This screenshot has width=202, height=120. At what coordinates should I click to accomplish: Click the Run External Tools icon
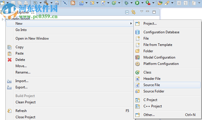tap(148, 3)
